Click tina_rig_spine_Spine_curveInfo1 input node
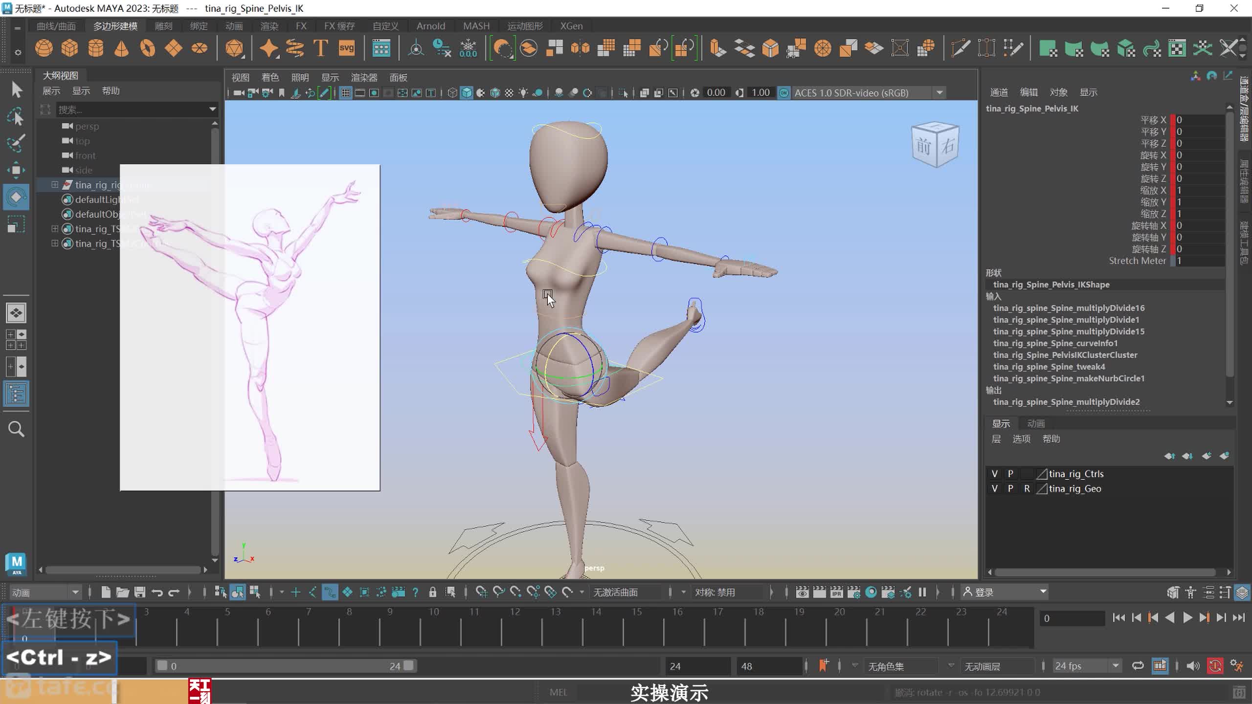This screenshot has height=704, width=1252. click(1055, 343)
